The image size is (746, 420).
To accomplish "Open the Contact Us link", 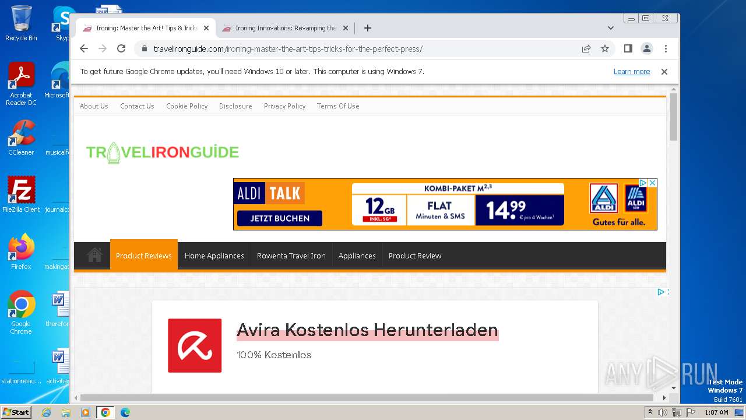I will coord(137,106).
